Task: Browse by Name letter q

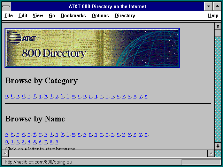Action: 96,134
